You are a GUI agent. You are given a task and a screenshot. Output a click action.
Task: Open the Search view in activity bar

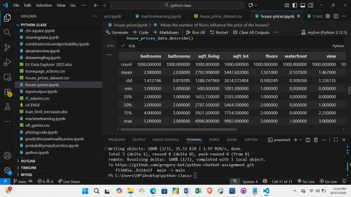(7, 32)
